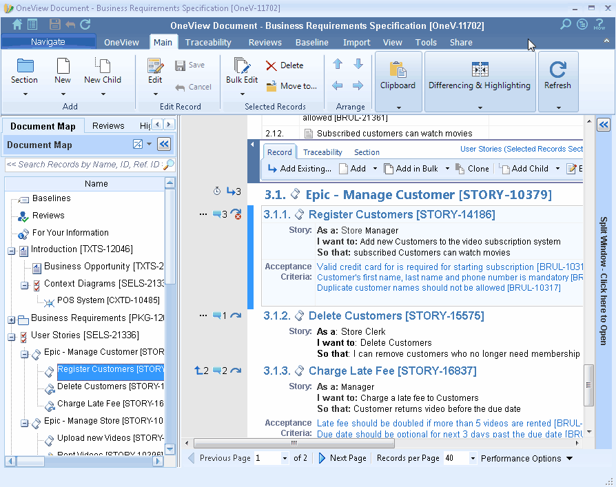The image size is (616, 487).
Task: Click the Edit record icon
Action: click(x=155, y=65)
